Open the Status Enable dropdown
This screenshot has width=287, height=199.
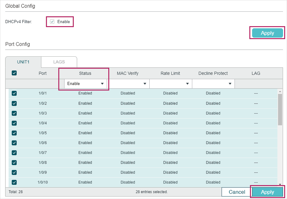[86, 84]
